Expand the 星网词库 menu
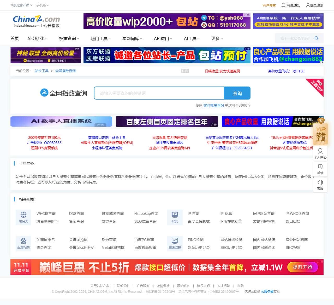 click(132, 38)
